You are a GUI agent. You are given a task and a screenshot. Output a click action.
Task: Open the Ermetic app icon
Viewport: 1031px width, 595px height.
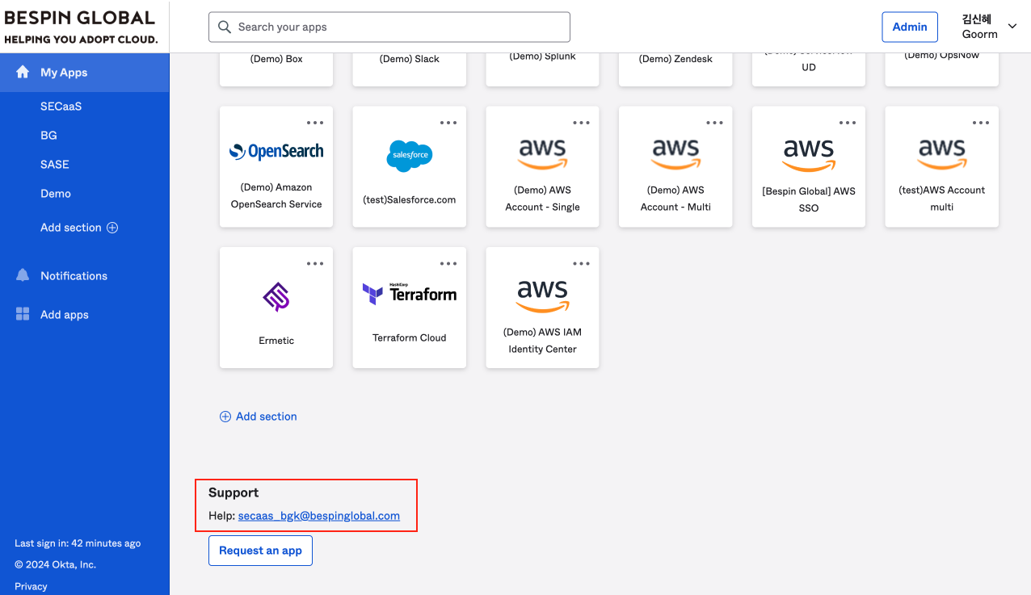276,297
